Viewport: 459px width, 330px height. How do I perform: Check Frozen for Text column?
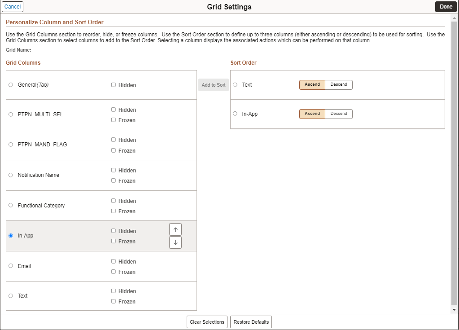click(113, 301)
